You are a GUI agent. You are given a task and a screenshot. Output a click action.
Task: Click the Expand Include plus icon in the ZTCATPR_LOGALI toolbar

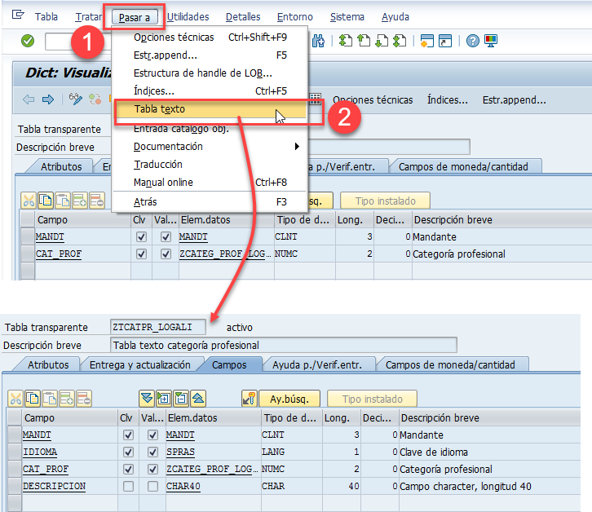click(x=164, y=399)
